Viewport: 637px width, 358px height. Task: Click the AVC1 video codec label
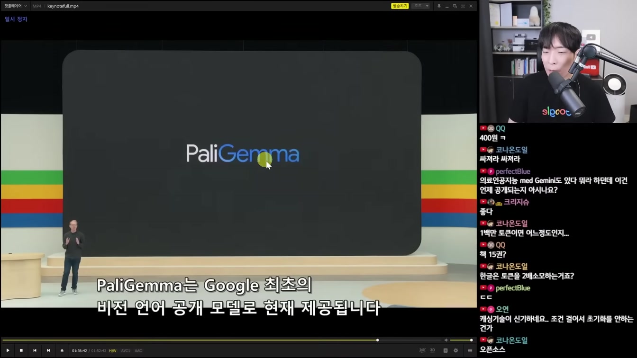(x=126, y=351)
